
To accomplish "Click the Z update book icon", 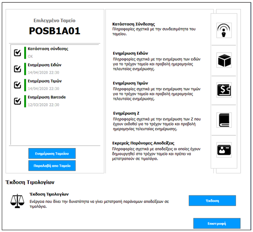I will (x=224, y=120).
